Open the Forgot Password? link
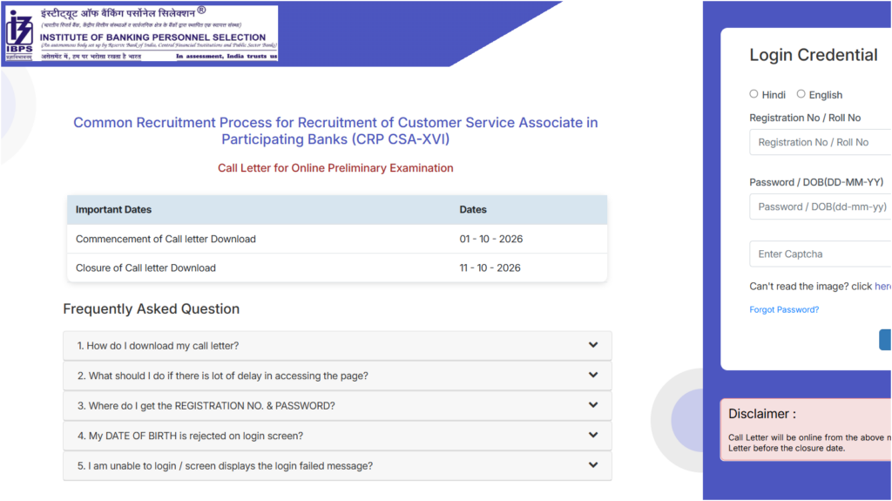The width and height of the screenshot is (892, 501). [x=784, y=309]
